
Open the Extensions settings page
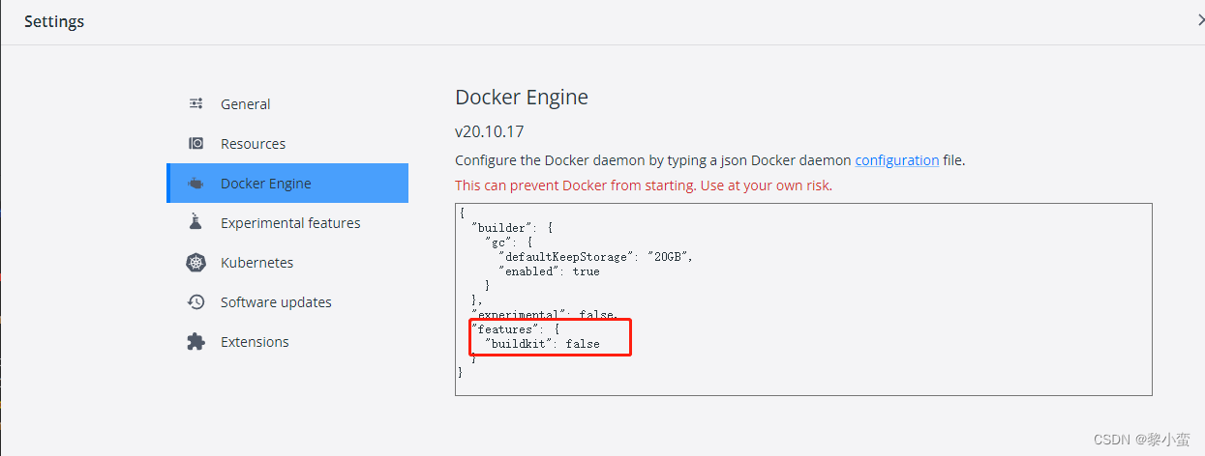pos(287,341)
